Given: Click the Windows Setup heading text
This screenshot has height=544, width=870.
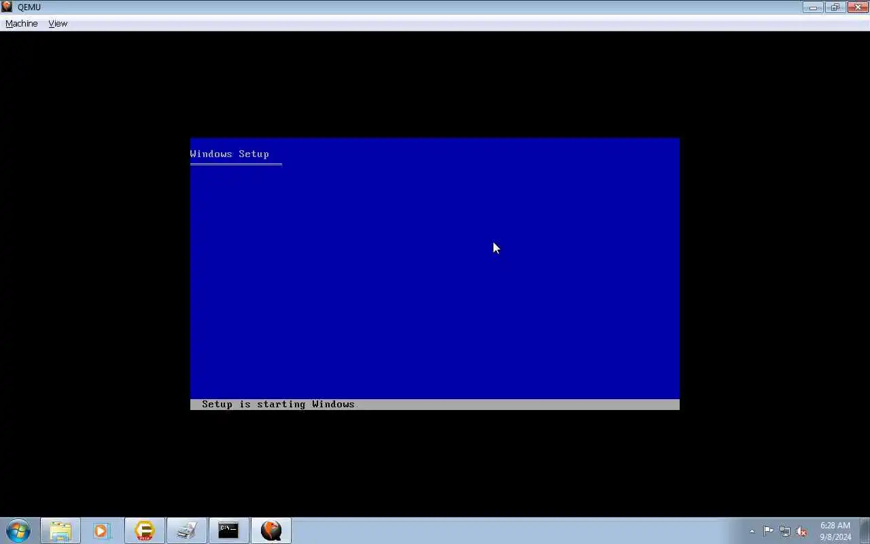Looking at the screenshot, I should pyautogui.click(x=230, y=154).
